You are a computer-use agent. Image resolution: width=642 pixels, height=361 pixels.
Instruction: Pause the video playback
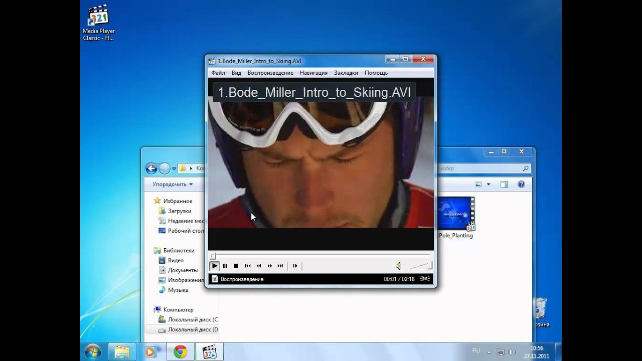pyautogui.click(x=225, y=266)
